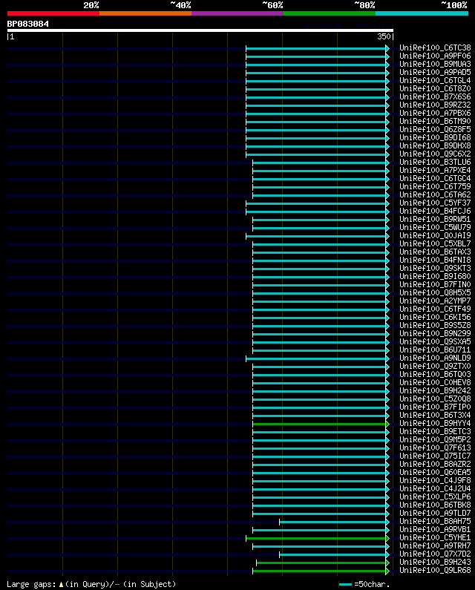Select hit label UniRef100_C6TGC4
The image size is (475, 590).
(435, 178)
